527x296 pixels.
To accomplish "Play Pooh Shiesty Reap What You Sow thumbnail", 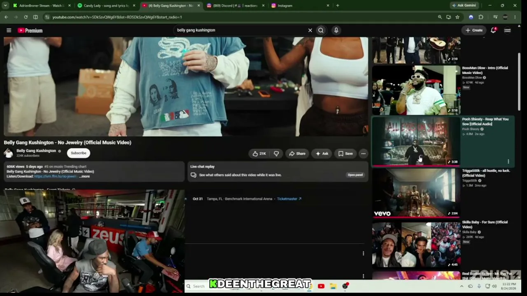I will (416, 141).
